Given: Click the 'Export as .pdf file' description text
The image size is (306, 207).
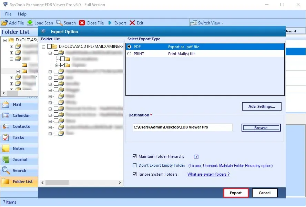Looking at the screenshot, I should point(184,47).
